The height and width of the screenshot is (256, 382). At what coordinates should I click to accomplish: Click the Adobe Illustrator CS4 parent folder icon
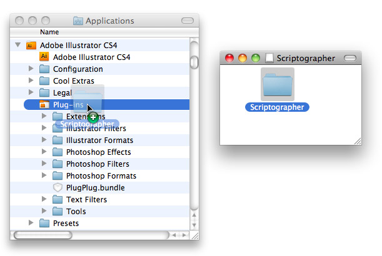31,45
